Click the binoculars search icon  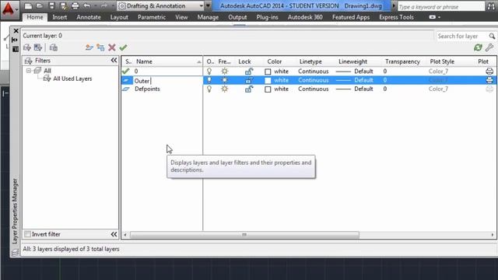491,6
